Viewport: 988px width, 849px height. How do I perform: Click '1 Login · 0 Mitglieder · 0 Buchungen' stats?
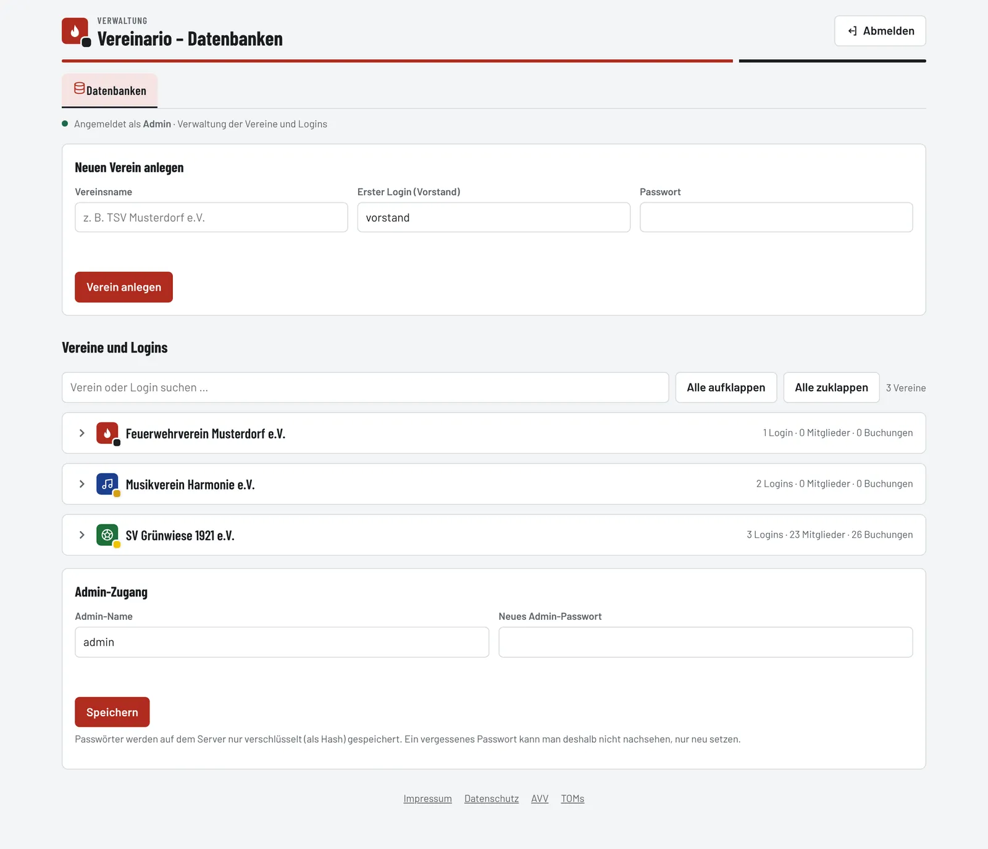click(838, 433)
